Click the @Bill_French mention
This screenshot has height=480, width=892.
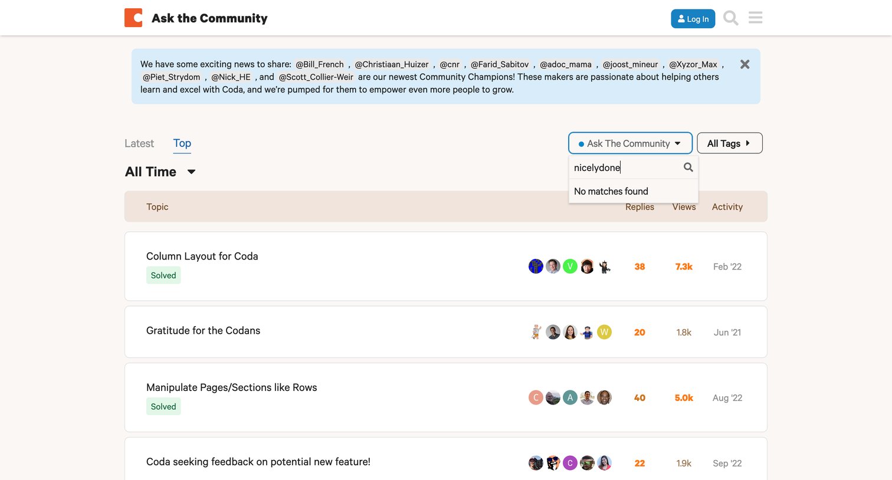[320, 64]
